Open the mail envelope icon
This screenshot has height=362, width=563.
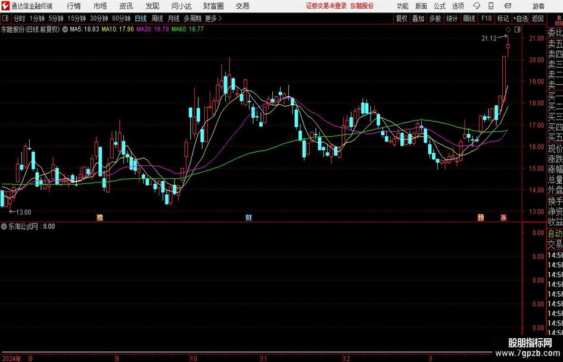click(508, 6)
